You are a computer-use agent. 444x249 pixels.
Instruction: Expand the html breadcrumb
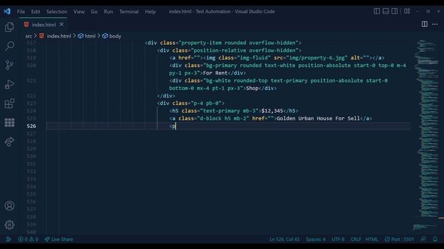(x=87, y=36)
